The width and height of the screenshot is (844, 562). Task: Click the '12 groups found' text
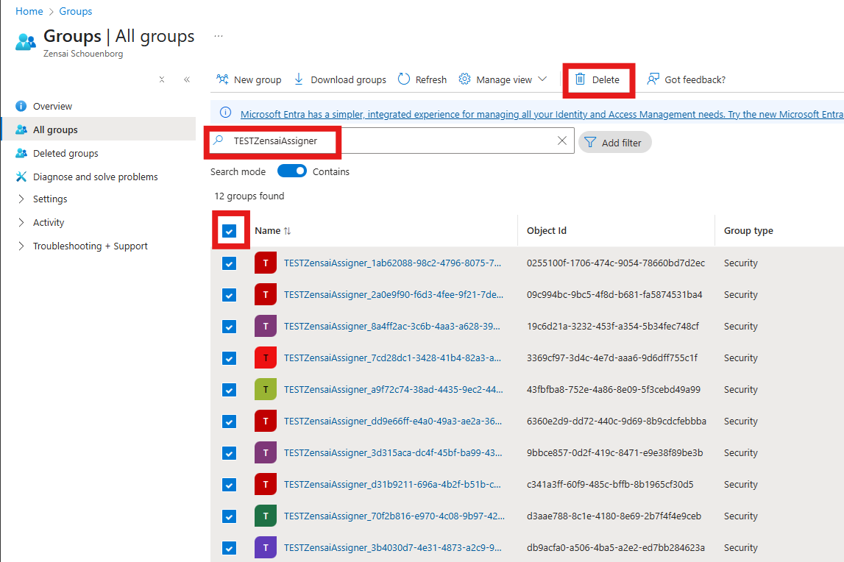[x=249, y=196]
